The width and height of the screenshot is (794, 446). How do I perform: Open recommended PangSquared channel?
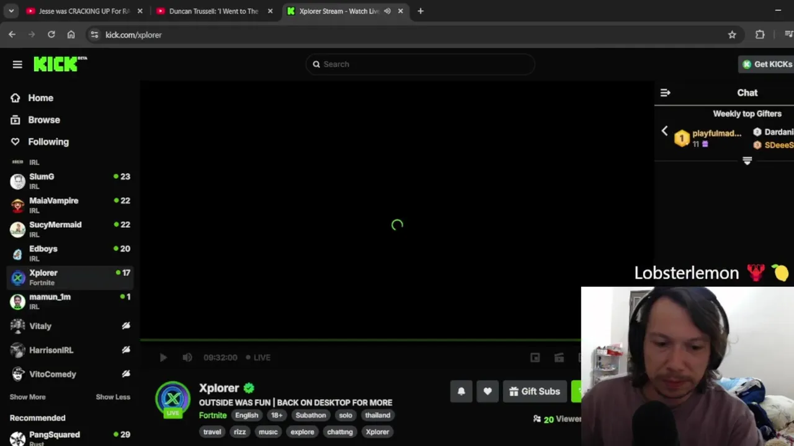tap(69, 437)
